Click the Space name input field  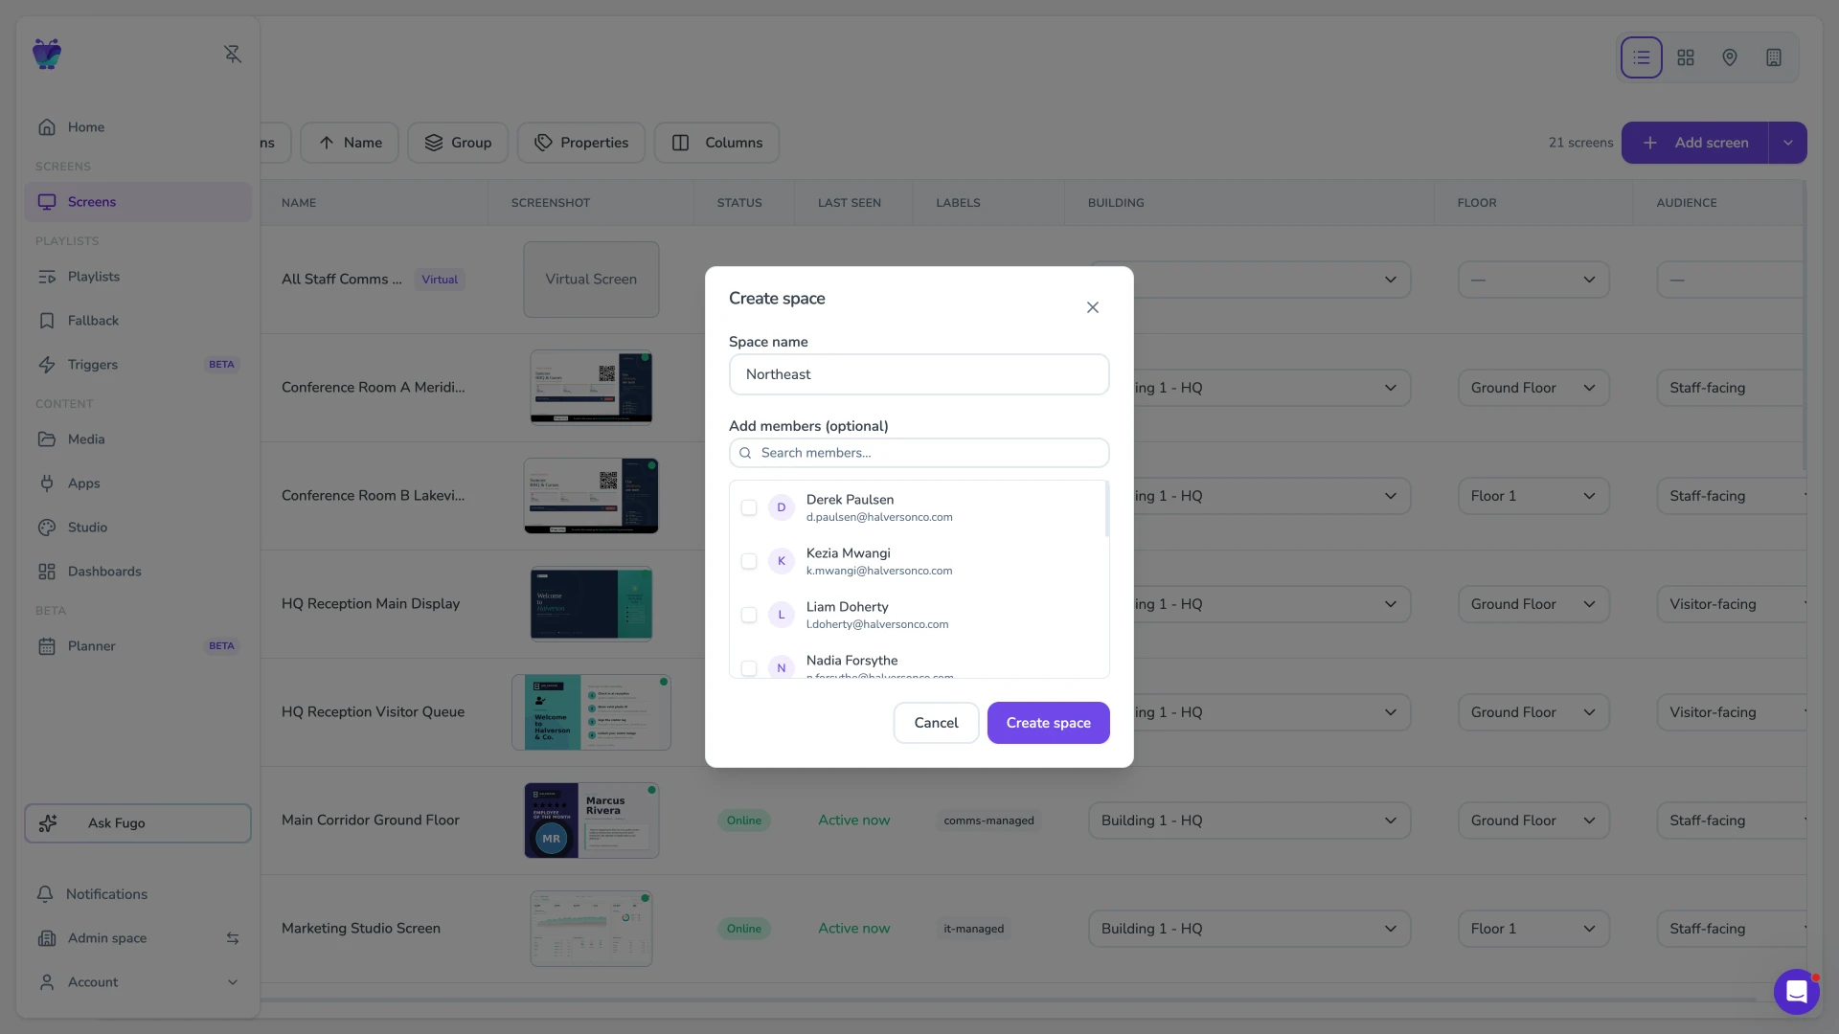(x=919, y=374)
